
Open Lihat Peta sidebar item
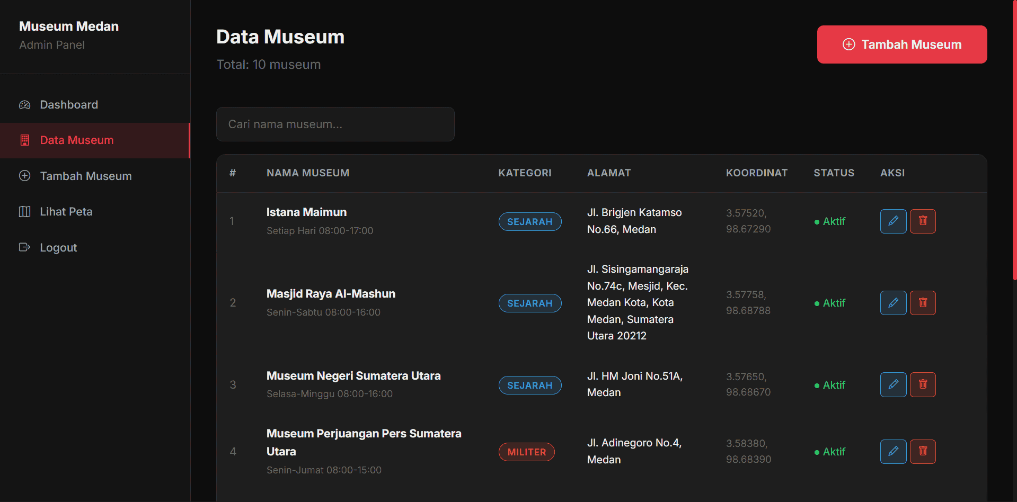pos(95,212)
